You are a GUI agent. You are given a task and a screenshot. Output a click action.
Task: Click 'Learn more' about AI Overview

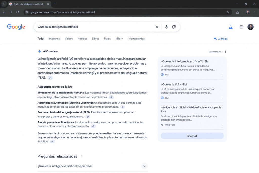coord(215,52)
